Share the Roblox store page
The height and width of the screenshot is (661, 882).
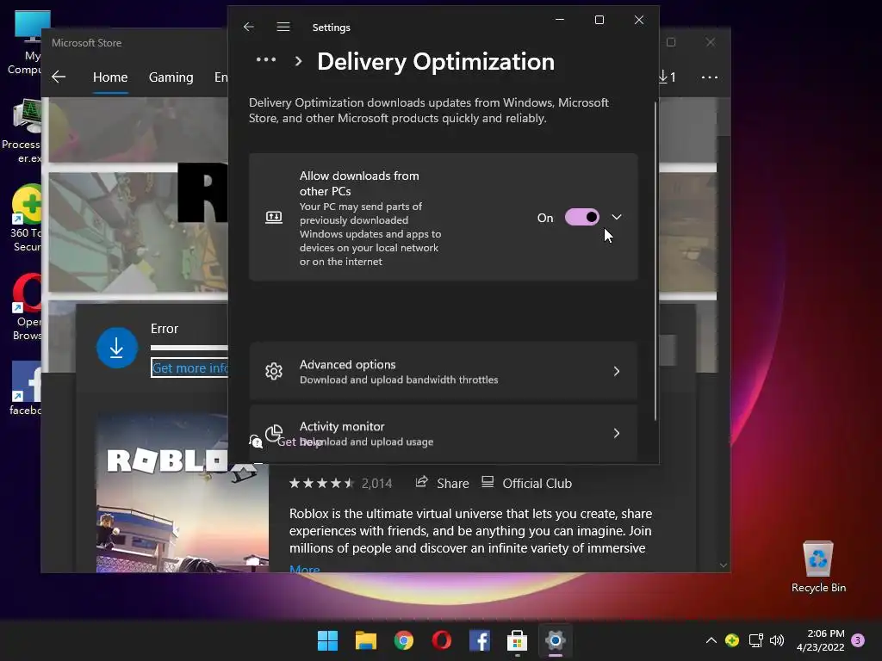(x=442, y=484)
